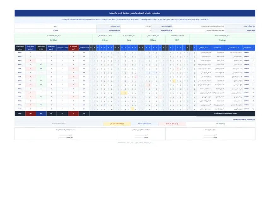
Task: Click the '245 دقيقة' total late minutes summary
Action: pyautogui.click(x=54, y=40)
